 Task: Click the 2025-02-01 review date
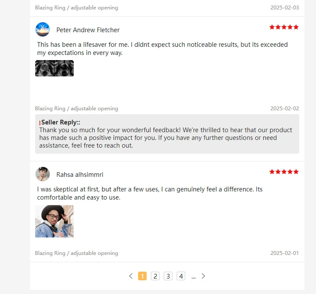click(x=285, y=253)
